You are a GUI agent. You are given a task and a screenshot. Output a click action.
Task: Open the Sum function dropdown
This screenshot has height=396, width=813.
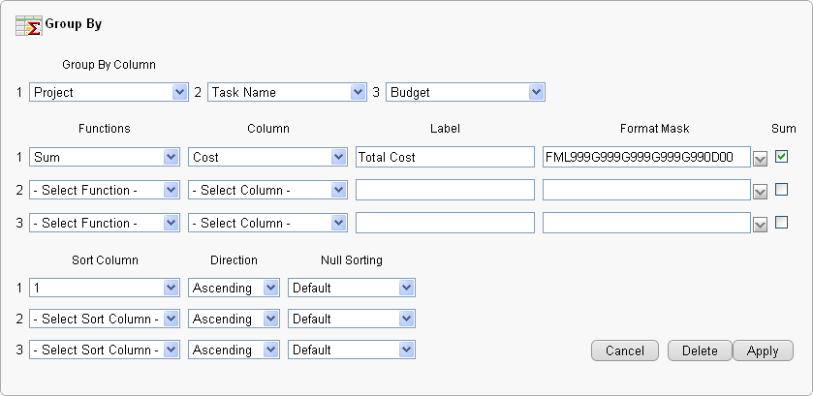tap(104, 157)
